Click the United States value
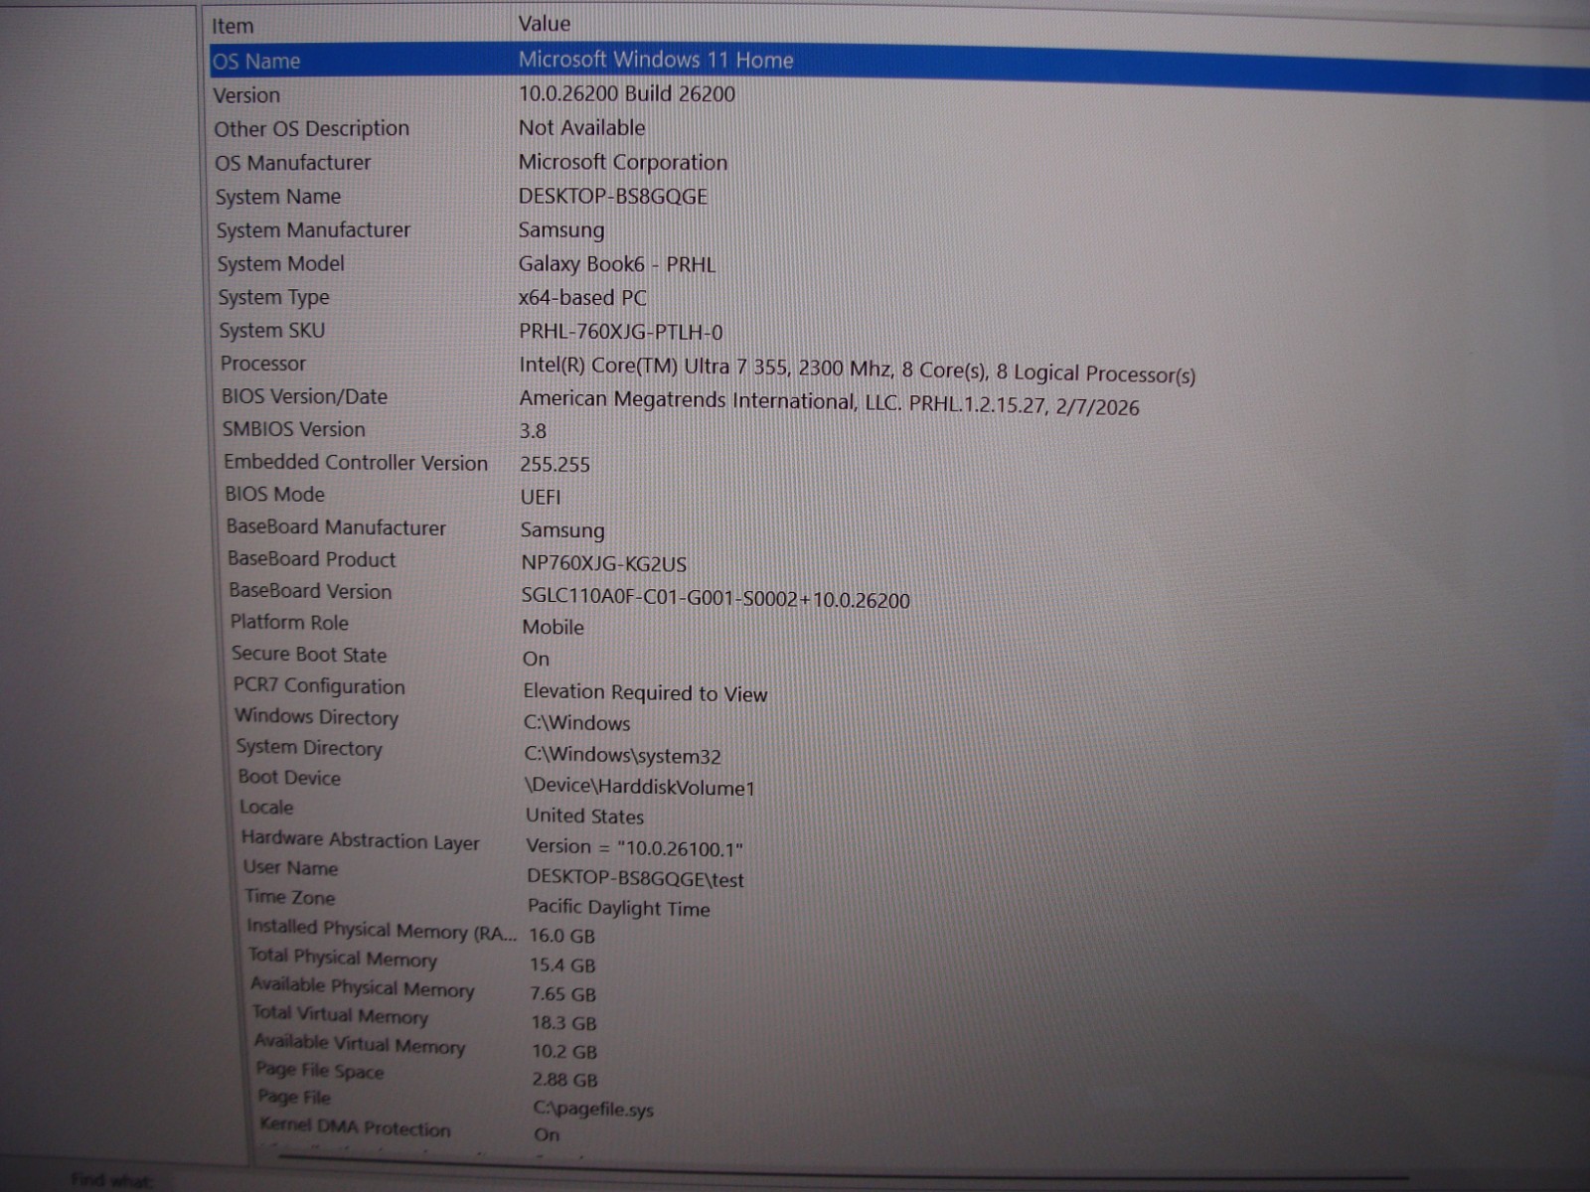Screen dimensions: 1590x1192 585,817
